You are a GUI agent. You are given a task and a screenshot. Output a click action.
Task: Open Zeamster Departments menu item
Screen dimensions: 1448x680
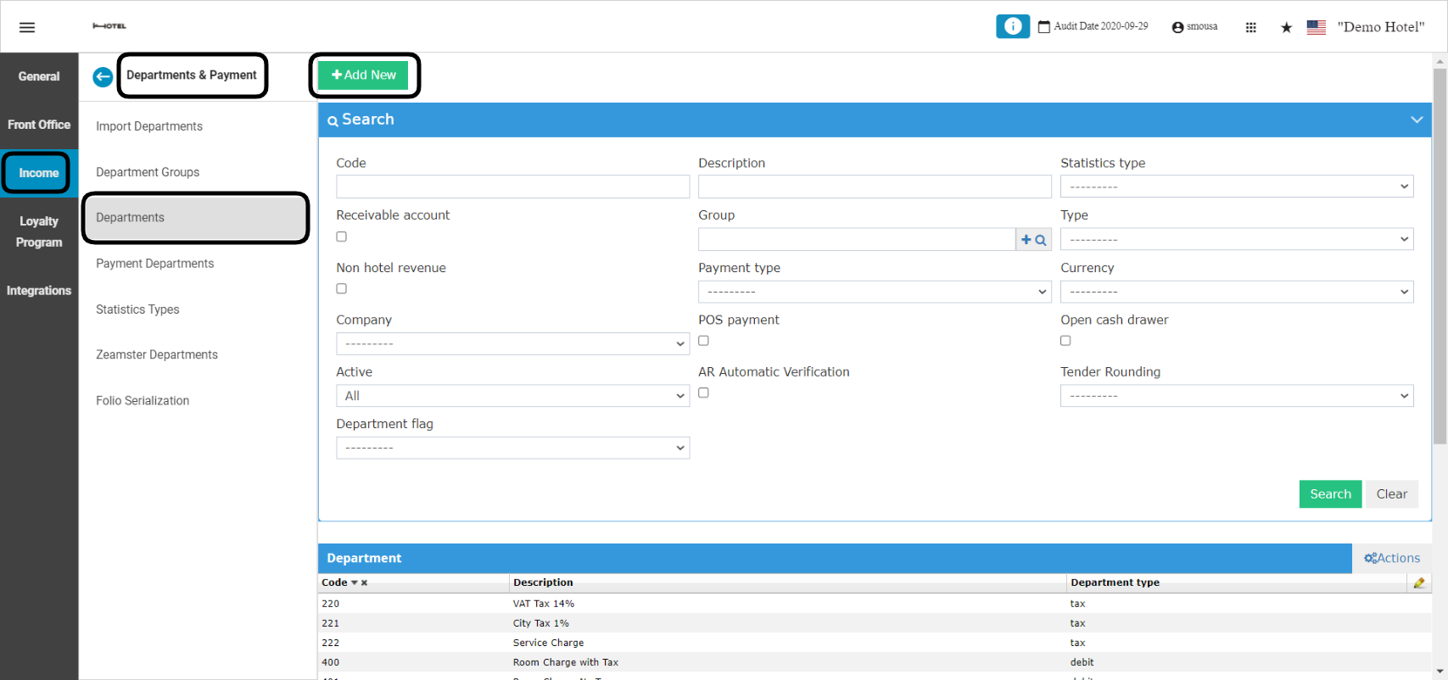point(157,354)
